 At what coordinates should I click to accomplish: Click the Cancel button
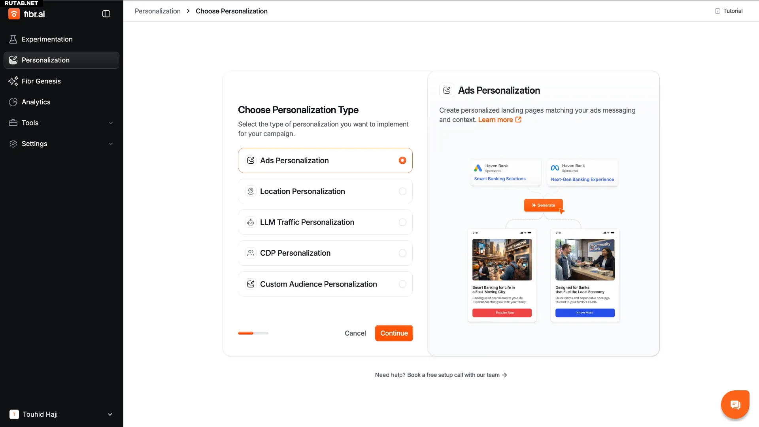355,333
